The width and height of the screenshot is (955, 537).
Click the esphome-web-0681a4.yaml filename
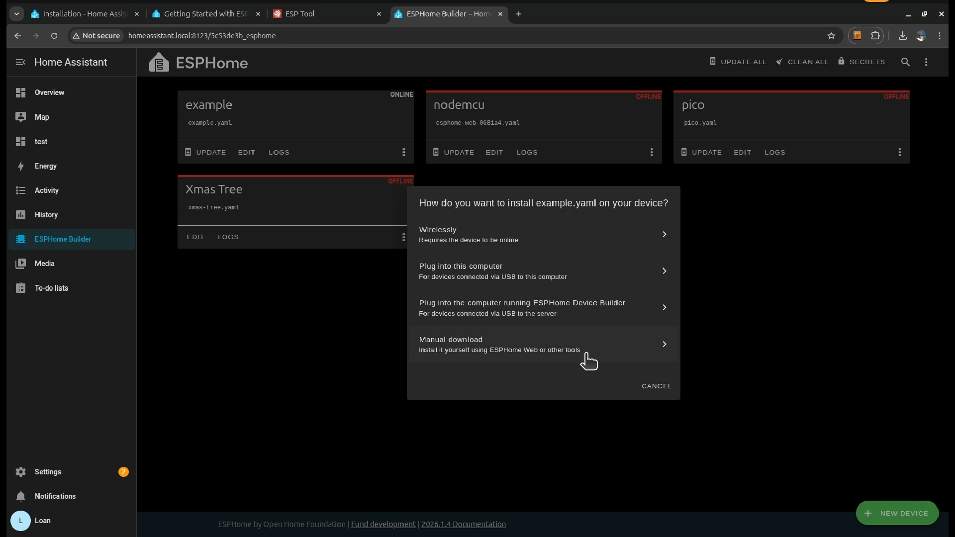[477, 123]
